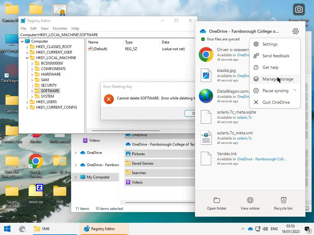Click the Send feedback icon

256,56
